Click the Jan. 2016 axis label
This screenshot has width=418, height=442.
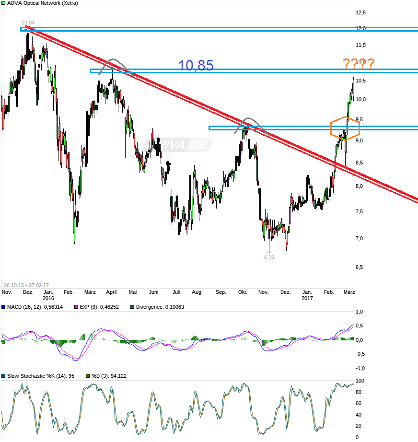click(x=48, y=295)
